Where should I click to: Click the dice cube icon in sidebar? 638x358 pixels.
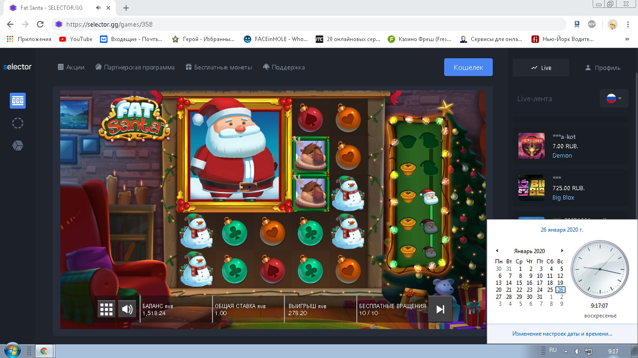(x=18, y=146)
